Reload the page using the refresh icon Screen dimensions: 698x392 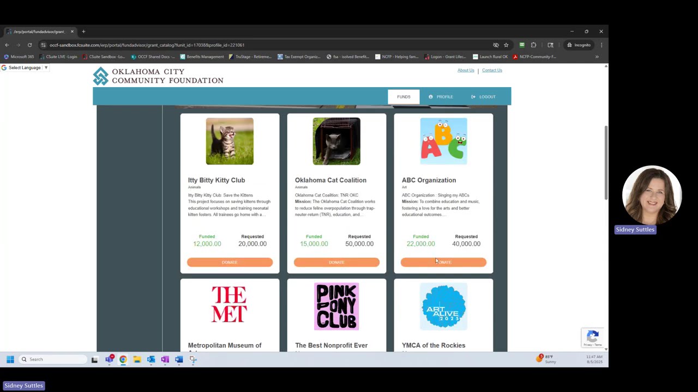click(x=29, y=45)
